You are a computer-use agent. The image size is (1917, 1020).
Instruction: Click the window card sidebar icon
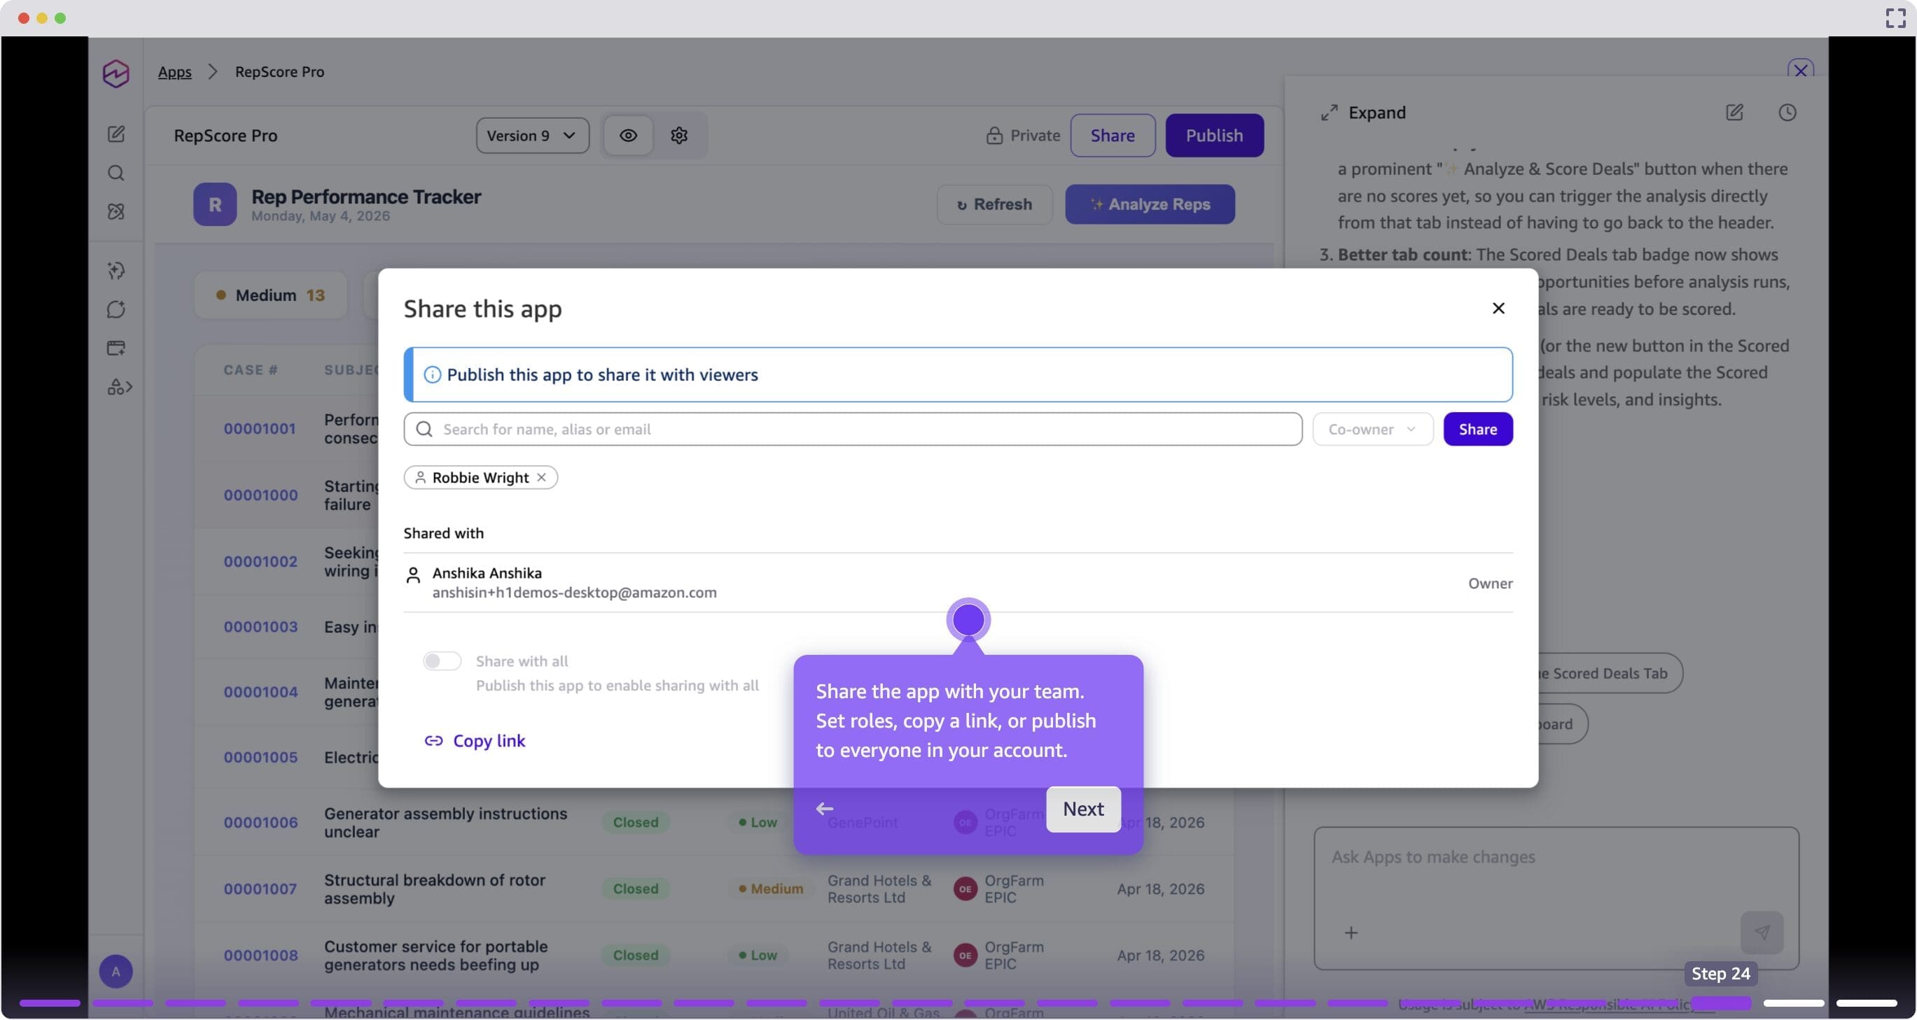116,348
